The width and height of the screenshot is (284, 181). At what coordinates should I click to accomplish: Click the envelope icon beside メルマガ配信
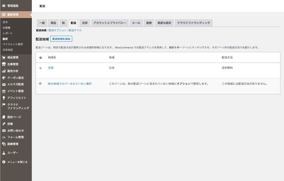pos(4,84)
